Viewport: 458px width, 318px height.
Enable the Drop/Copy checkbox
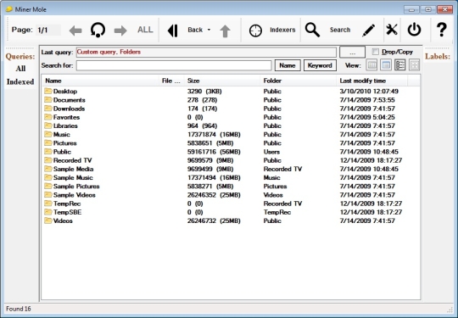[x=376, y=52]
